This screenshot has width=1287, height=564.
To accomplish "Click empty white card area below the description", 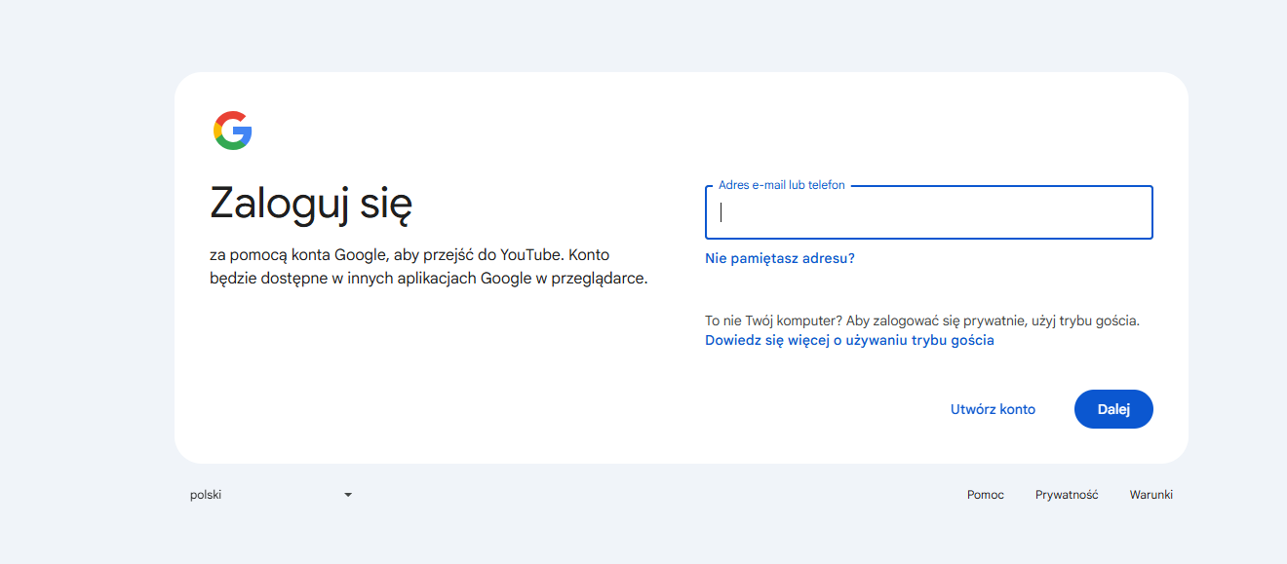I will click(429, 380).
